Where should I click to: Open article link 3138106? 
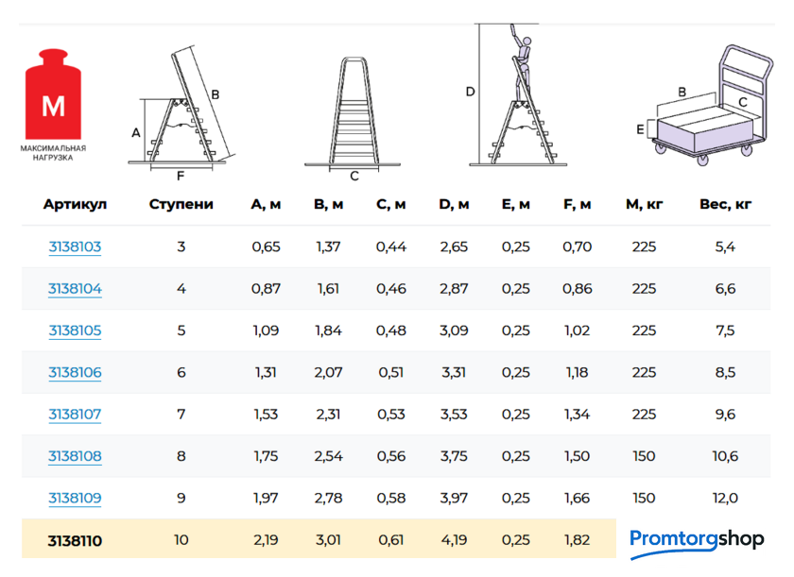[75, 372]
